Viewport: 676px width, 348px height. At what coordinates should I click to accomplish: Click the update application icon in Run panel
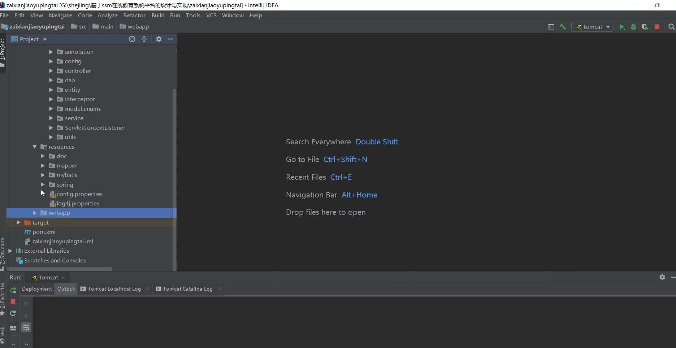[13, 313]
